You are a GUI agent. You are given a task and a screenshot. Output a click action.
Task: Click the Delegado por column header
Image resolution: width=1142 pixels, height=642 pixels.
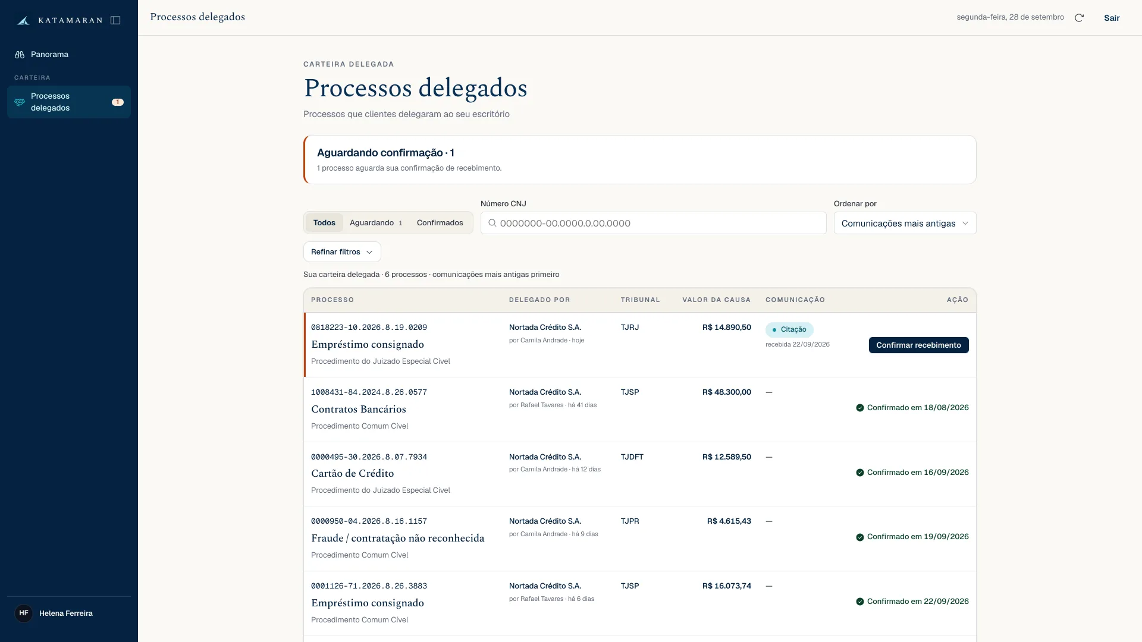[539, 300]
